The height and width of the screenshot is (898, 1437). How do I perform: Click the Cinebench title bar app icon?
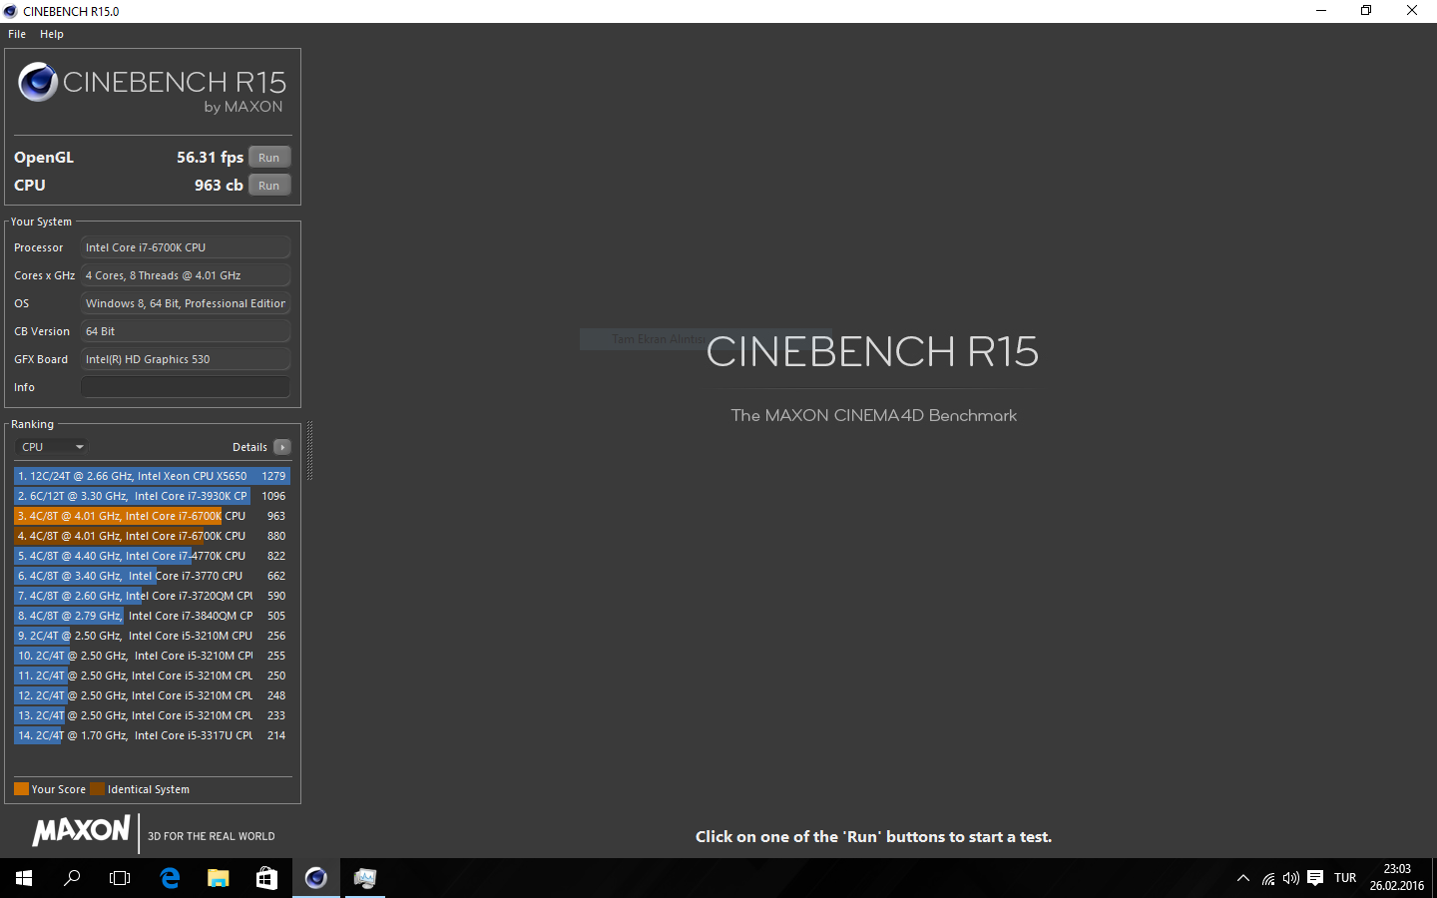(11, 11)
